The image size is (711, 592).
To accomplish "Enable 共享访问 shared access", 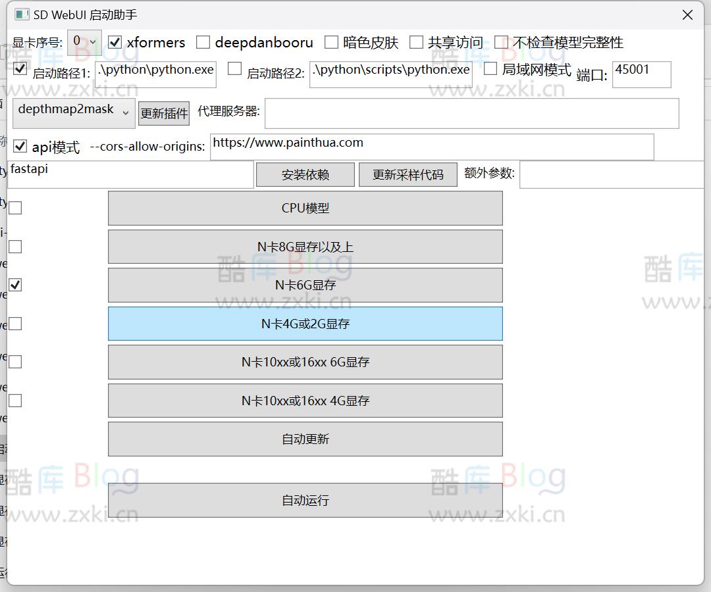I will point(417,42).
